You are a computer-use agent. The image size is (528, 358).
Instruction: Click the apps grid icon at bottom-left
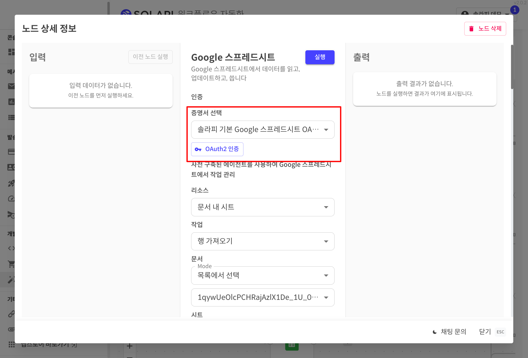point(11,345)
